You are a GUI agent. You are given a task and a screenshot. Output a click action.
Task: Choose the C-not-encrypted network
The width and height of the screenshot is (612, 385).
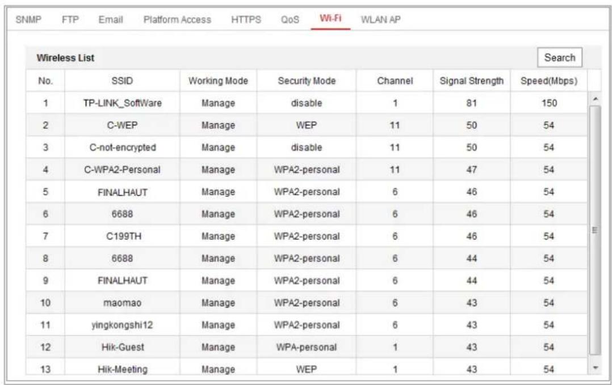(307, 147)
